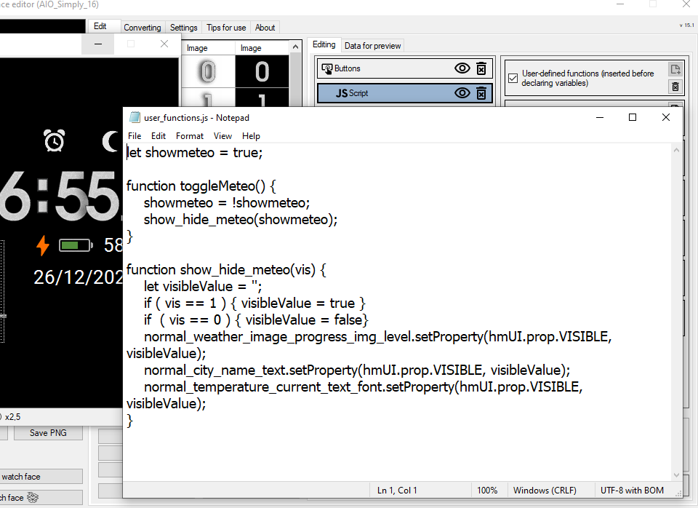Click 'function show_hide_meteo(vis) {' line
The image size is (698, 508).
[x=226, y=269]
